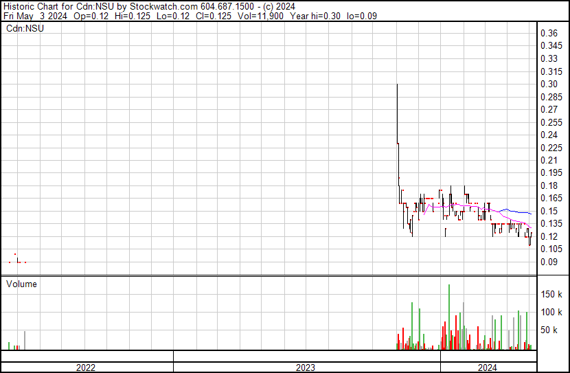
Task: Click the 0.195 price axis label
Action: pos(551,172)
